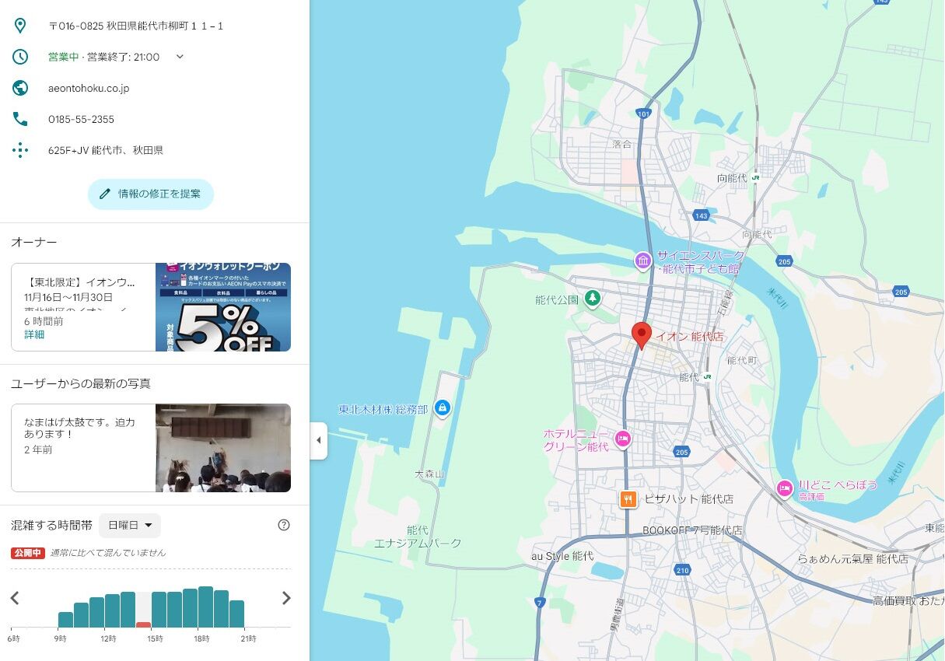945x661 pixels.
Task: Click 大森山 map label
Action: click(x=429, y=474)
